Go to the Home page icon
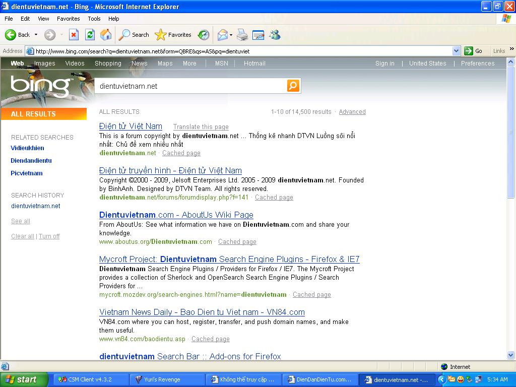516x387 pixels. pyautogui.click(x=106, y=35)
